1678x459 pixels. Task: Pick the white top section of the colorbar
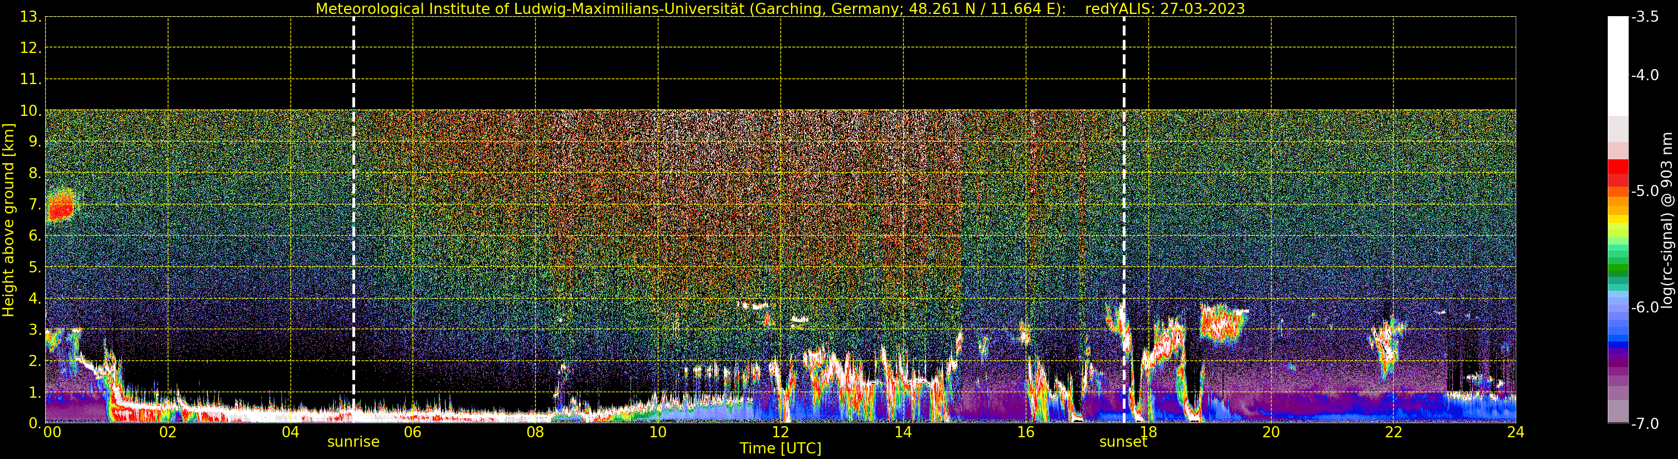point(1618,66)
